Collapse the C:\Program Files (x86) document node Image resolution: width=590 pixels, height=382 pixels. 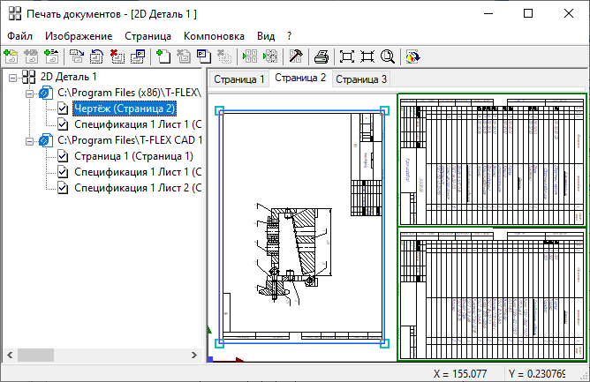pos(29,93)
